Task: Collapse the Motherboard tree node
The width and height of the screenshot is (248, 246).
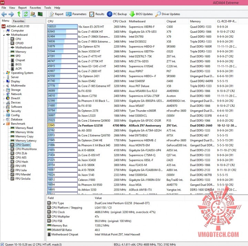Action: [x=4, y=35]
